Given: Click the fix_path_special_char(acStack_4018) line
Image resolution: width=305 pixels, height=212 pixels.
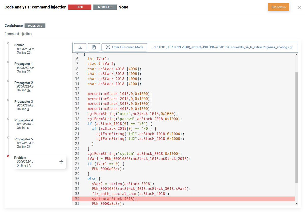Looking at the screenshot, I should [131, 194].
